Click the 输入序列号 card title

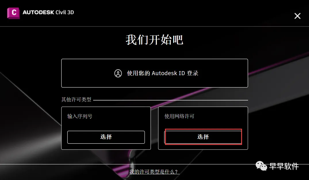[80, 116]
